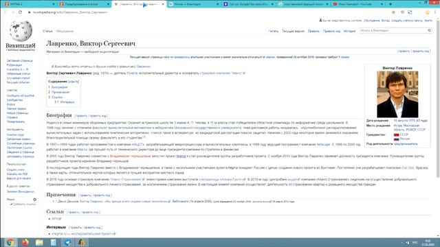Open Справка in the sidebar

coord(12,117)
